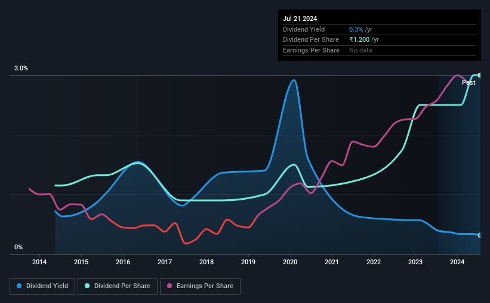
Task: Select the Dividend Per Share endpoint marker
Action: point(480,75)
